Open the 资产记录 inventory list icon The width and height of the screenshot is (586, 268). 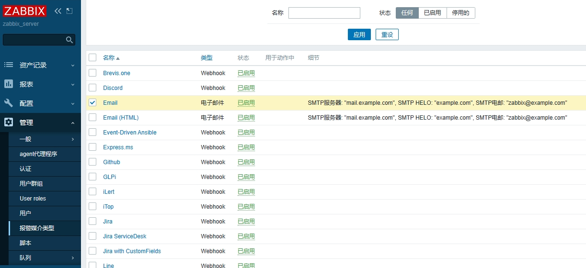pos(9,65)
